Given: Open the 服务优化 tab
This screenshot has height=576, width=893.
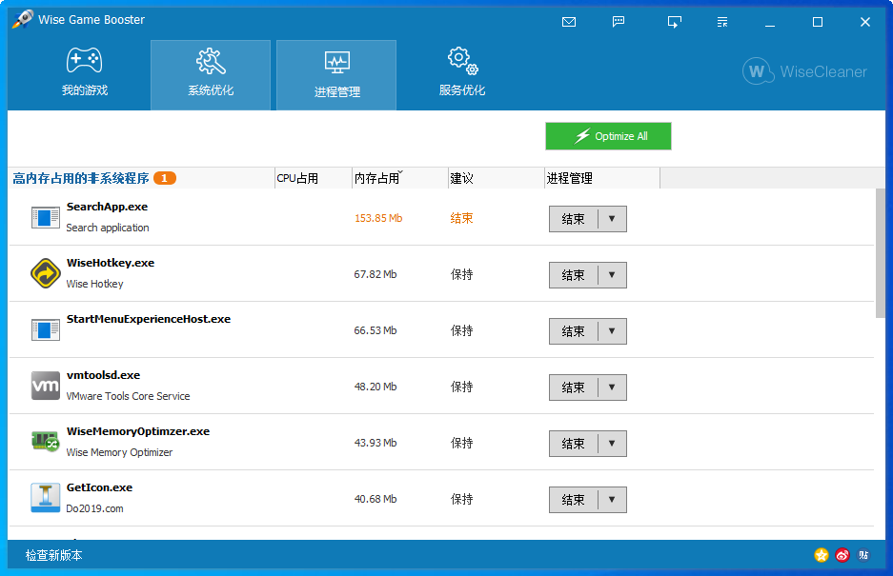Looking at the screenshot, I should [x=461, y=74].
